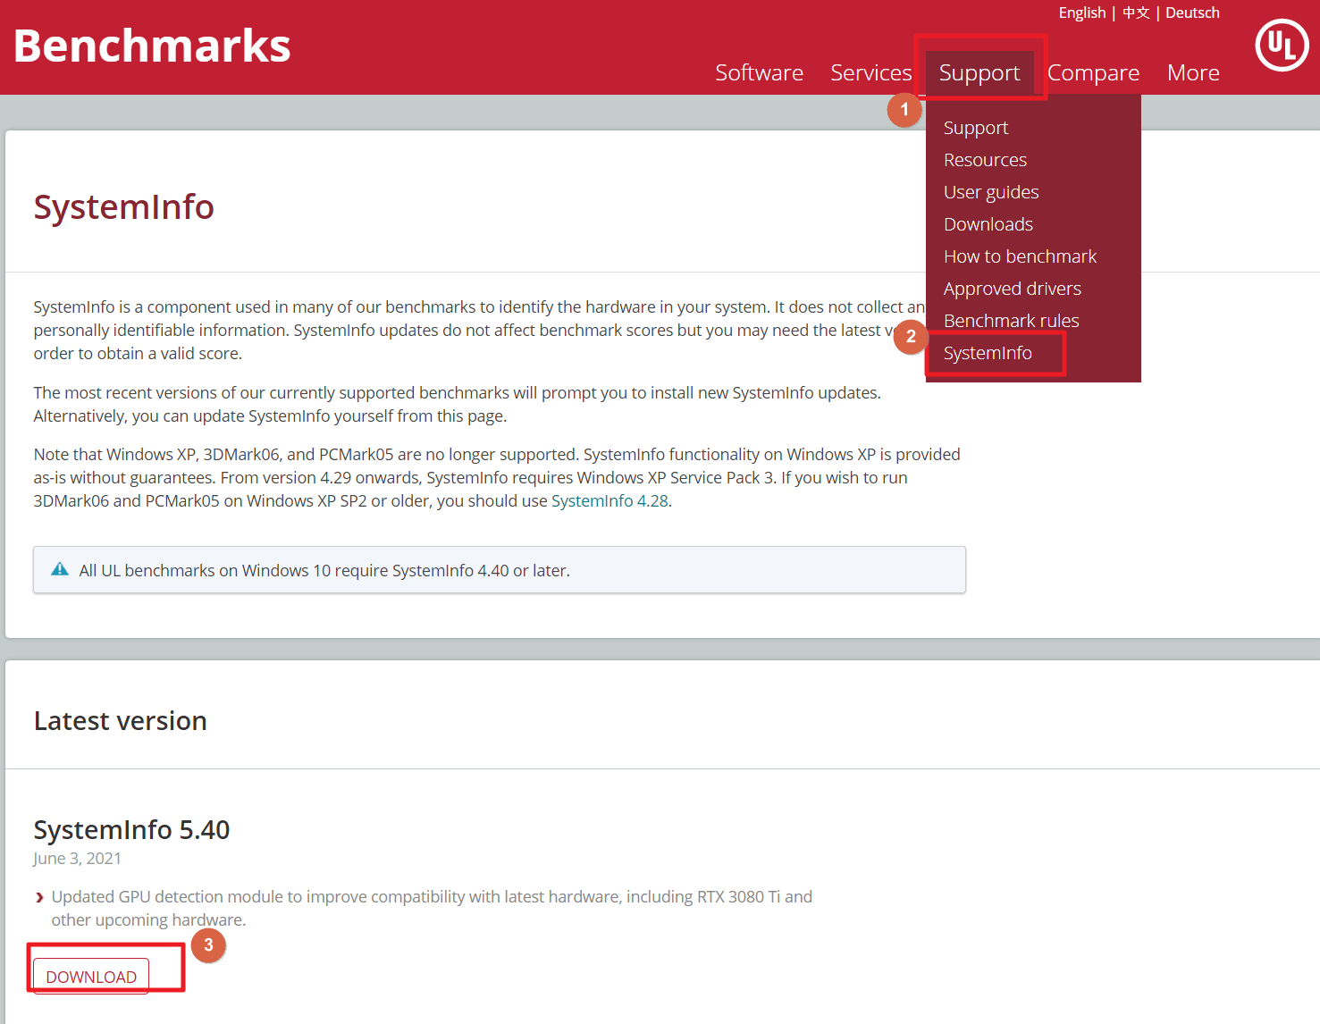The image size is (1320, 1024).
Task: Open the Benchmarks home logo
Action: (x=152, y=46)
